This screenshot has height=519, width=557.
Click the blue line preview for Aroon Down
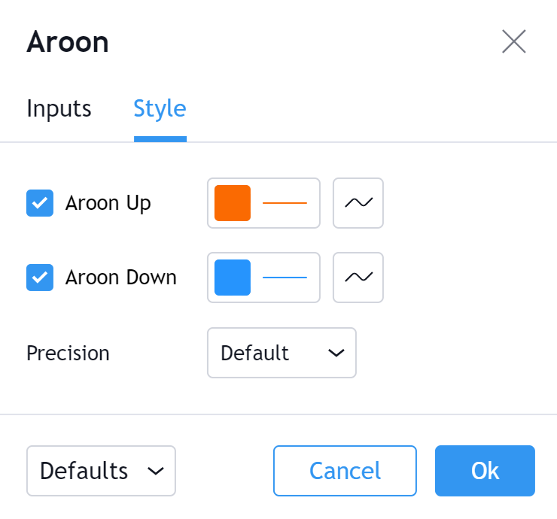click(x=285, y=278)
